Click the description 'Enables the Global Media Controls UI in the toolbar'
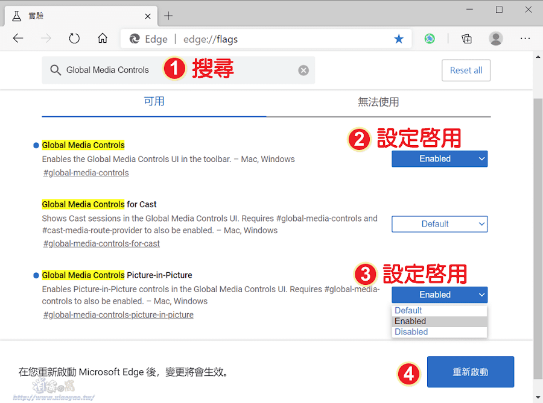The image size is (543, 403). click(x=168, y=159)
